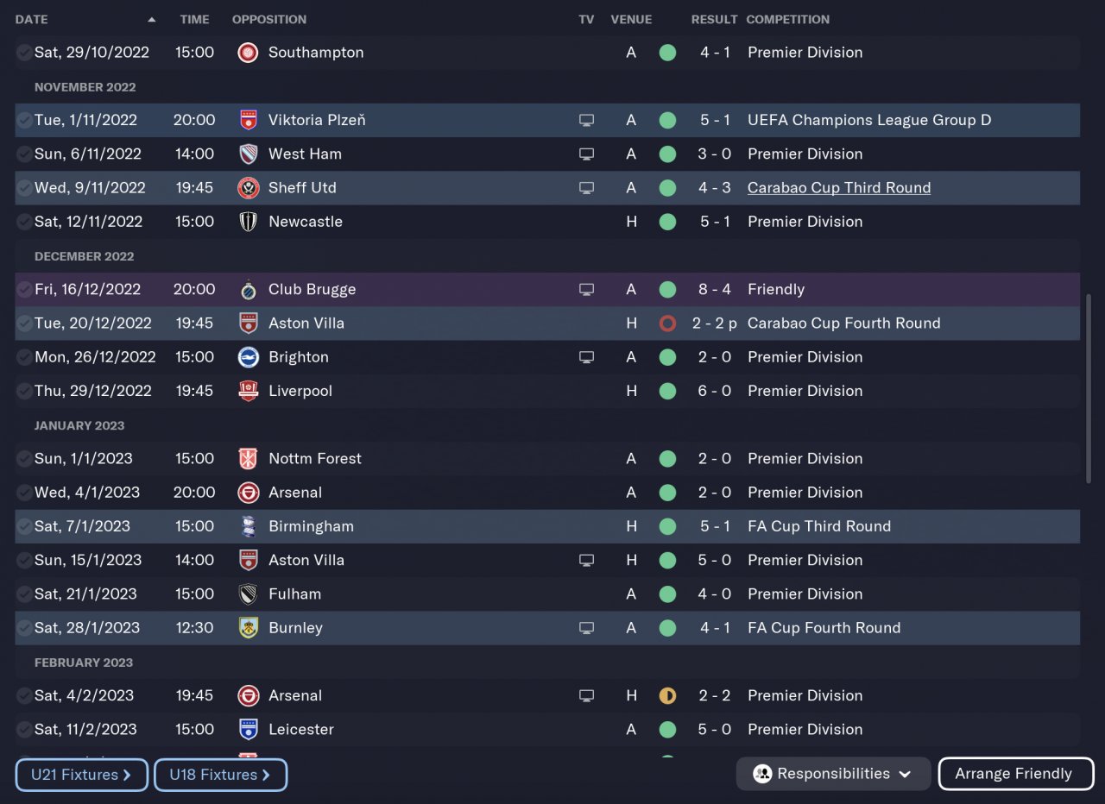Viewport: 1105px width, 804px height.
Task: Click the Southampton club badge icon
Action: pos(248,53)
